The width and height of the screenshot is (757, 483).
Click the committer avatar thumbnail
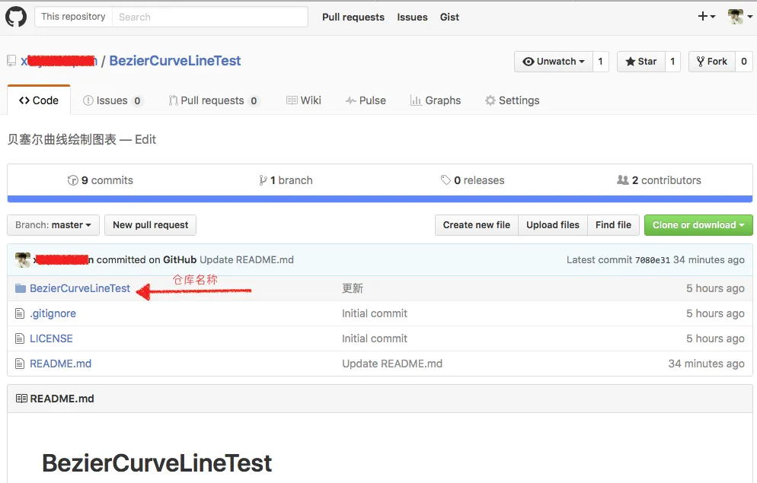click(23, 260)
